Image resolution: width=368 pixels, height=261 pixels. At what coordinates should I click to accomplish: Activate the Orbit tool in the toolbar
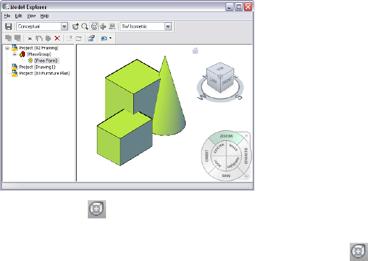pos(103,26)
